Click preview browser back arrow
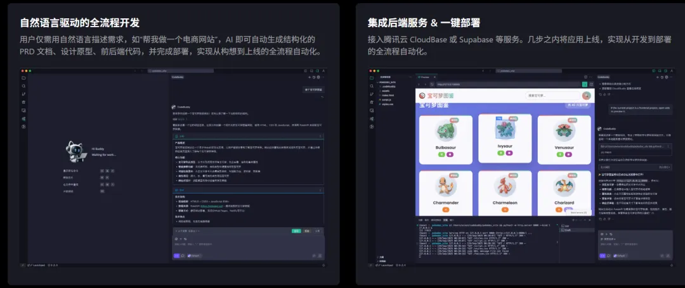 click(419, 85)
